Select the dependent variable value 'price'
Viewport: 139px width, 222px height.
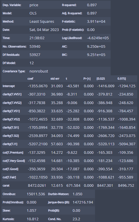(x=34, y=5)
